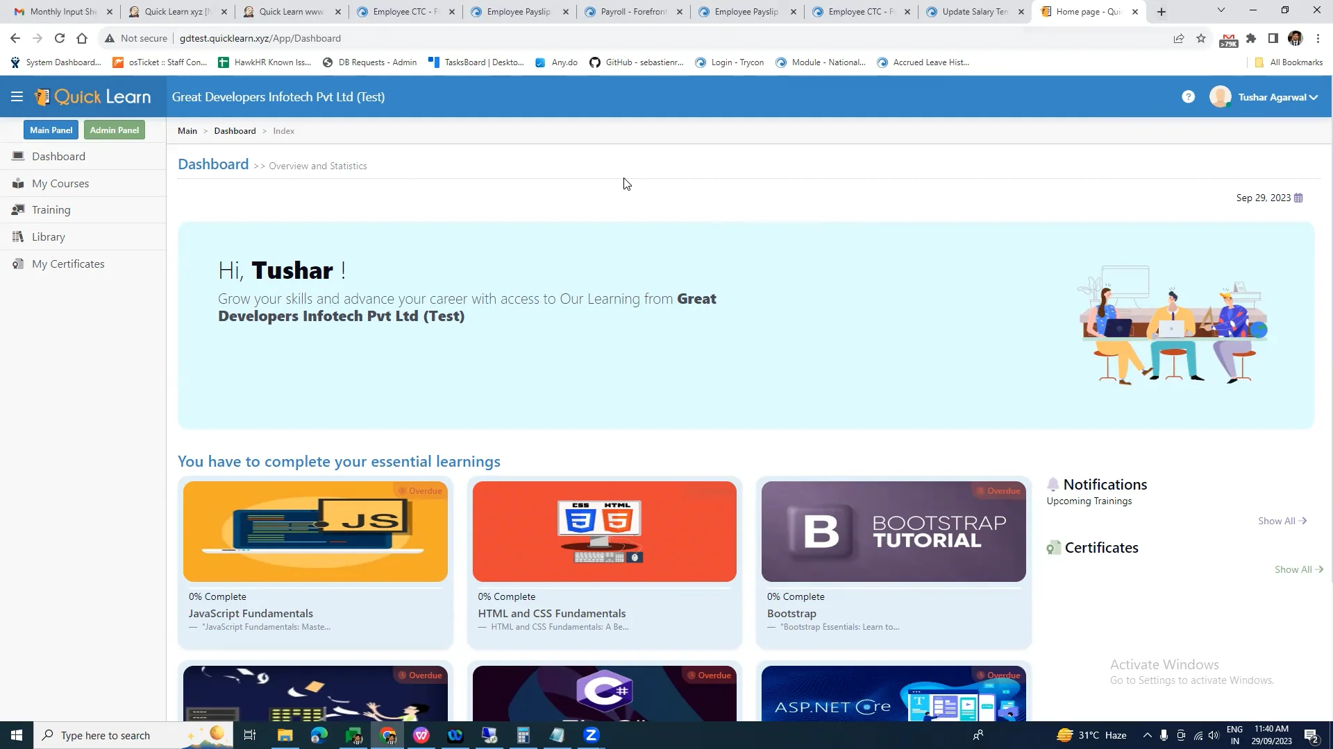This screenshot has height=749, width=1333.
Task: Open the browser side panel icon
Action: pyautogui.click(x=1273, y=38)
